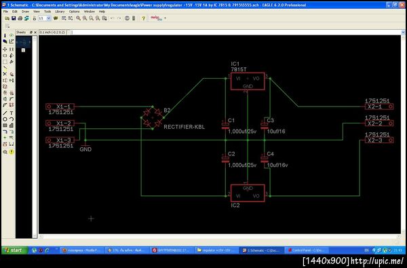Viewport: 407px width, 268px height.
Task: Click the 'RECTIFIER-KBL' label
Action: 184,127
